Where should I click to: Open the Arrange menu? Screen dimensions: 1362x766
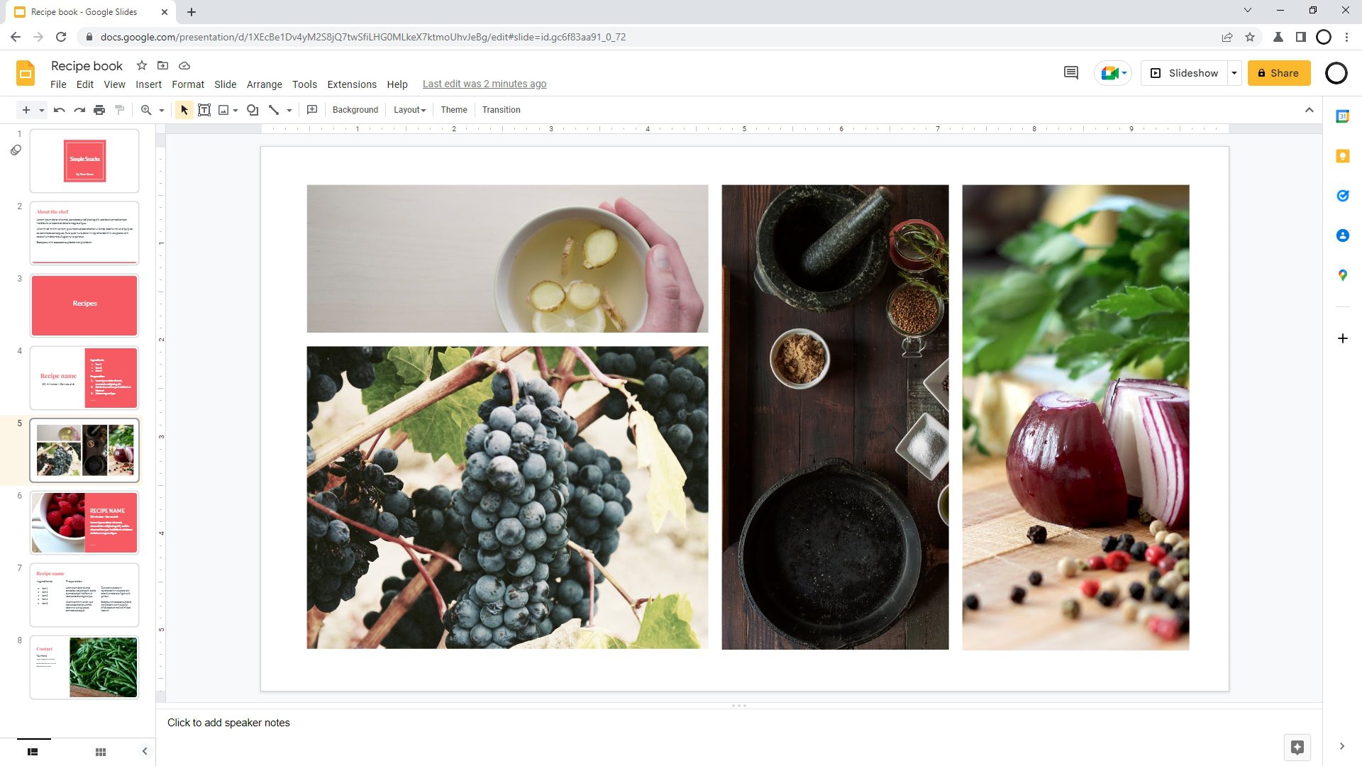pyautogui.click(x=263, y=83)
